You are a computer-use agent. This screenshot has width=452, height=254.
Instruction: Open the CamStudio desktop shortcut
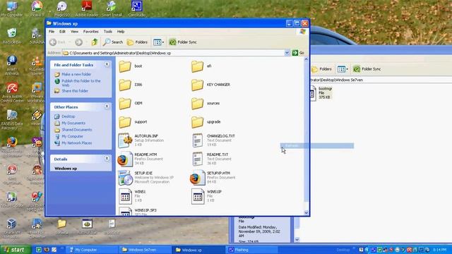tap(136, 8)
